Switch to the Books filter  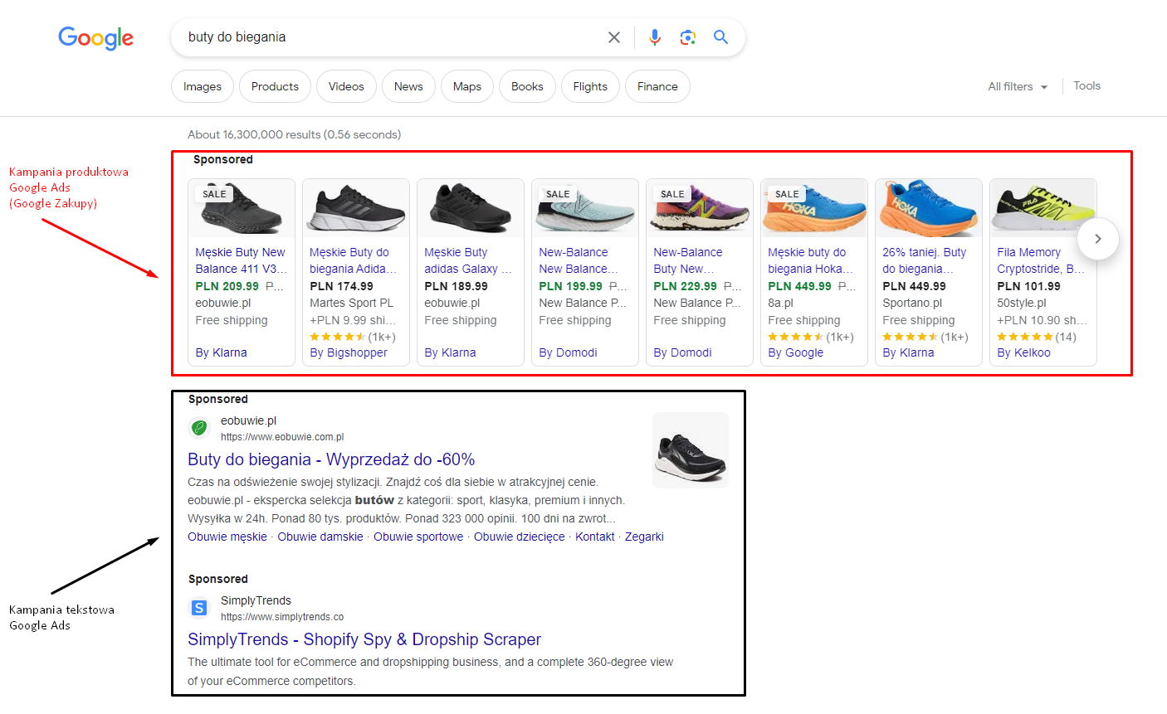click(x=527, y=86)
